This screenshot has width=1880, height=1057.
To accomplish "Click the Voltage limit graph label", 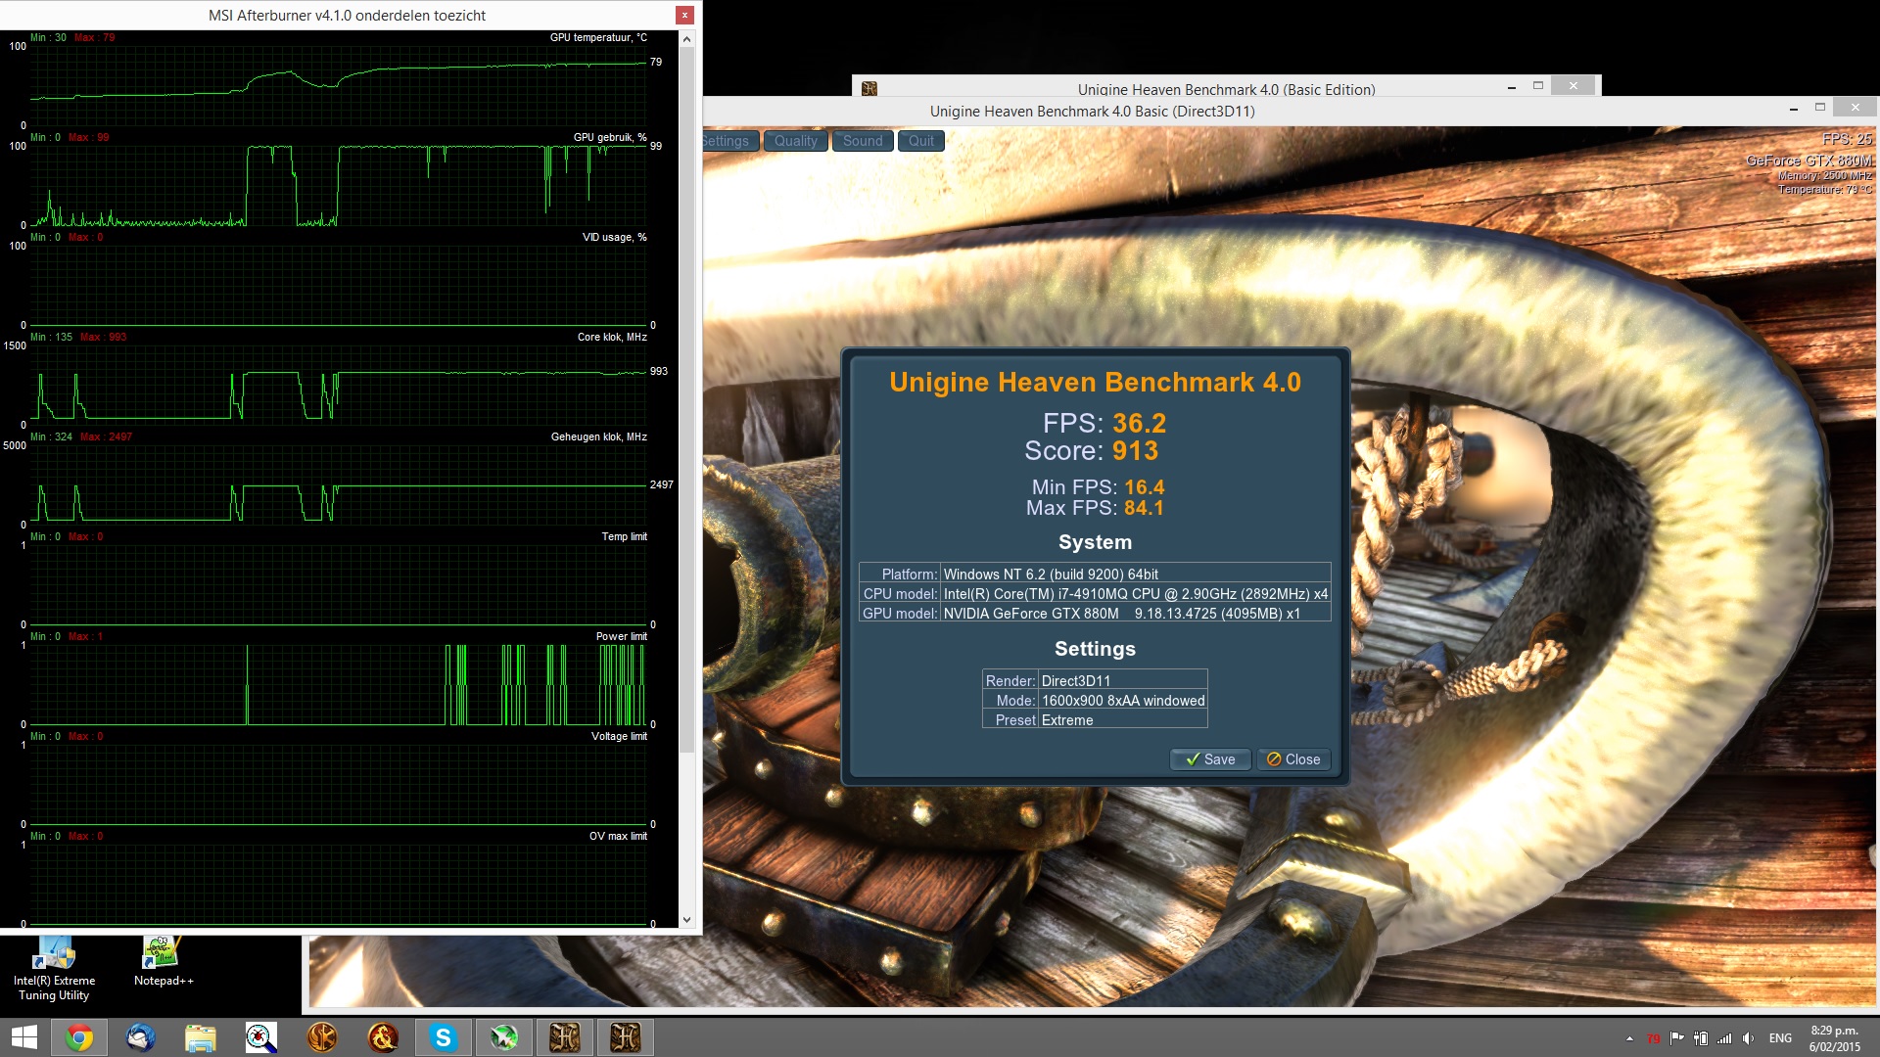I will click(x=619, y=736).
